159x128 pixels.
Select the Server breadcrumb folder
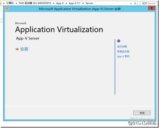coord(89,3)
